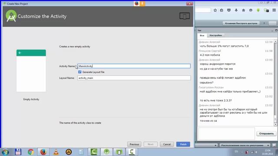
Task: Click the EN language indicator in tray
Action: point(236,152)
